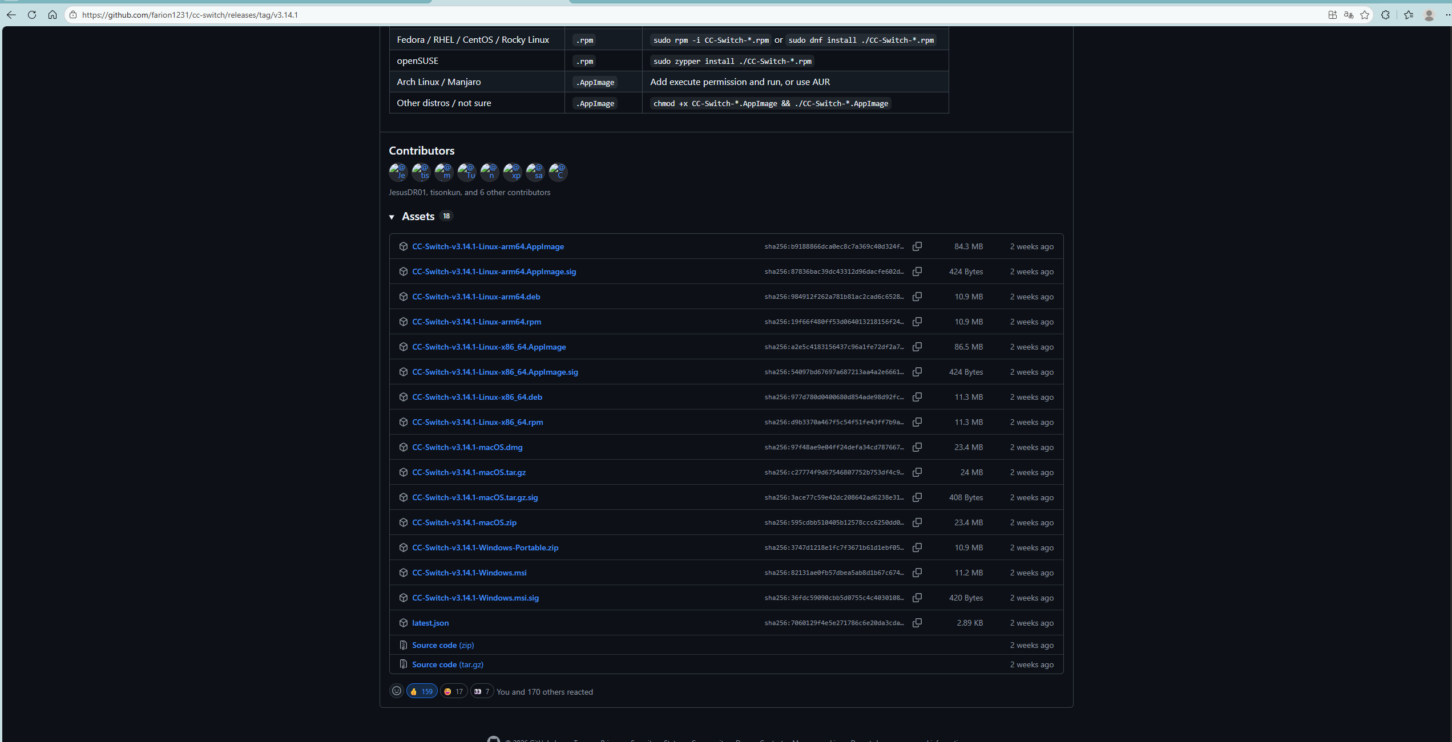
Task: Download CC-Switch-v3.14.1-Linux-arm64.deb
Action: coord(476,297)
